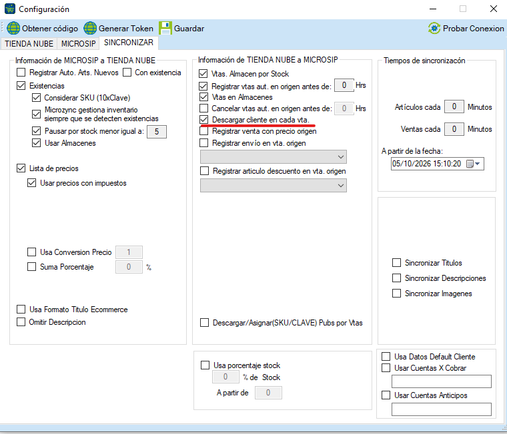Toggle Considerar SKU (10xClave) checkbox
The image size is (507, 434).
(36, 97)
